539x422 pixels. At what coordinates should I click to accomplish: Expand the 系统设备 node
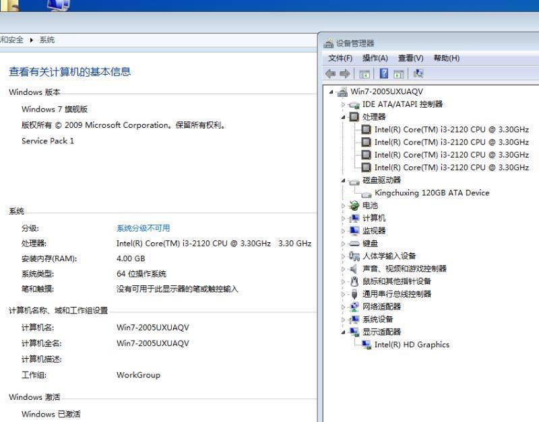[343, 320]
